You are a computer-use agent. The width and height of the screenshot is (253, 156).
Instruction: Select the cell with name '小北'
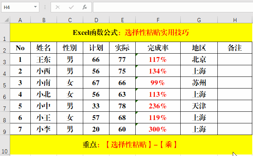click(x=44, y=94)
